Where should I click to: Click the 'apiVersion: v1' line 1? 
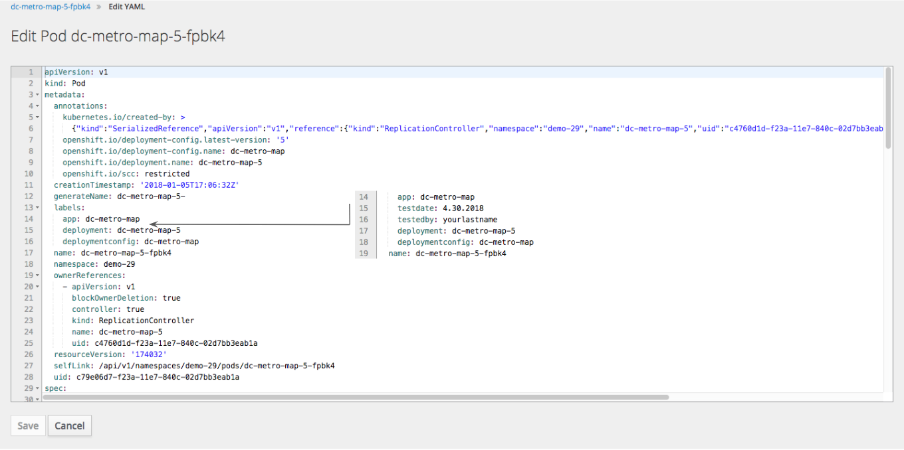[76, 72]
